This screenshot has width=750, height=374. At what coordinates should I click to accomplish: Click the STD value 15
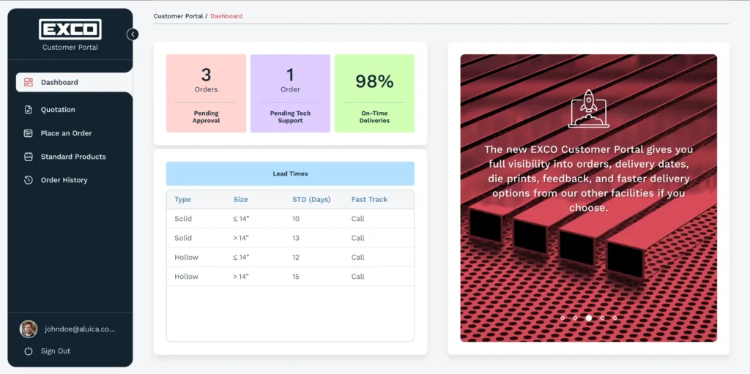(296, 277)
